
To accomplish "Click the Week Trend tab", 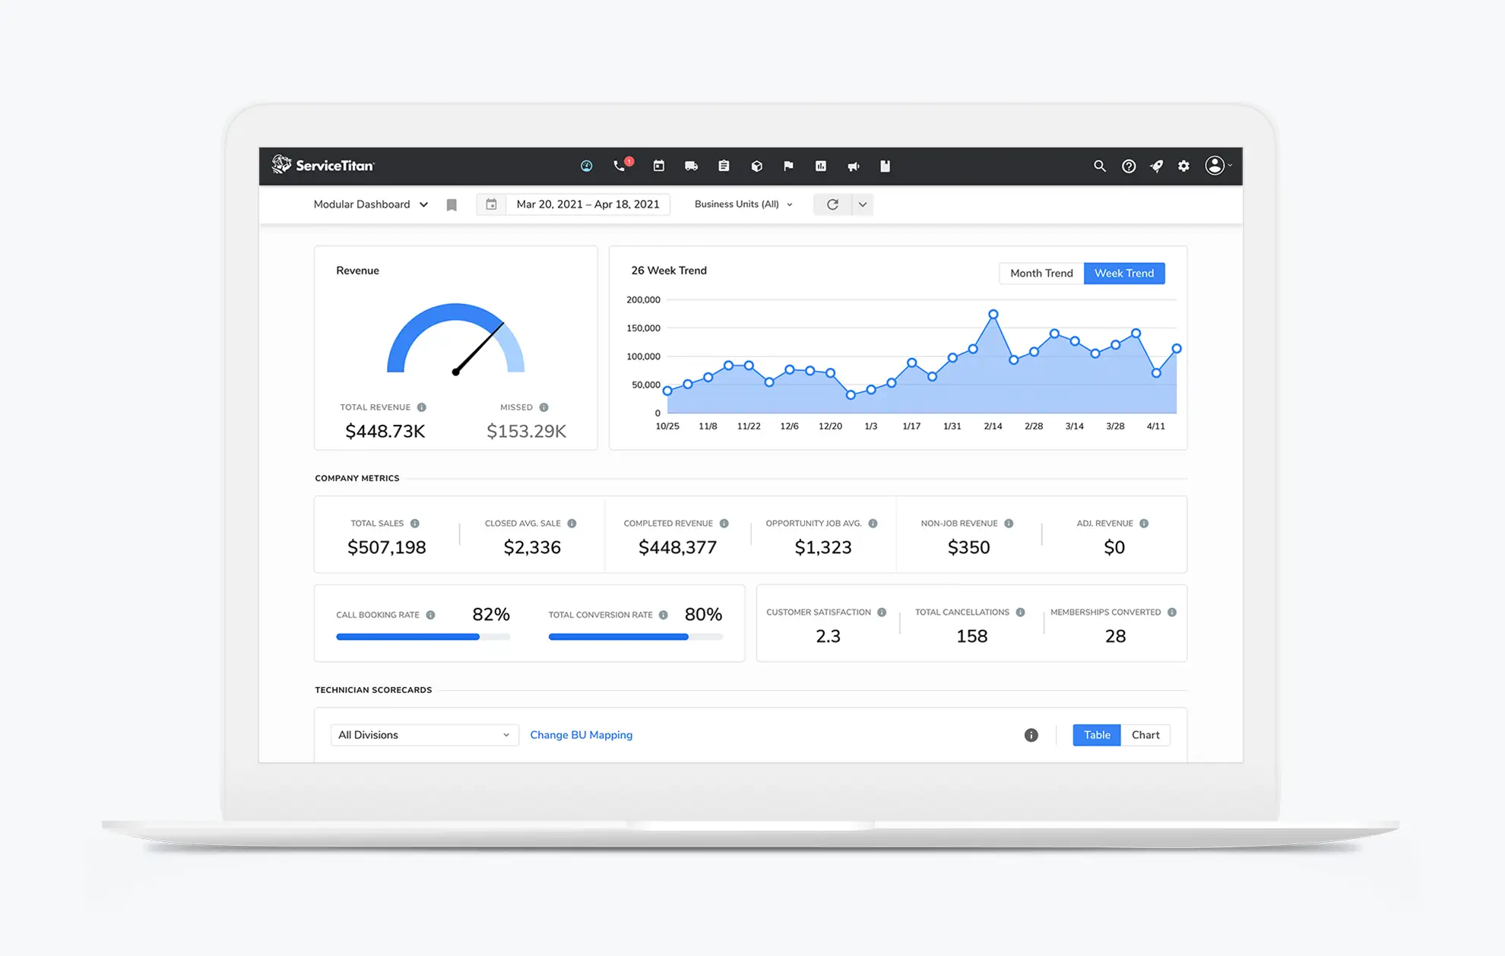I will 1124,273.
